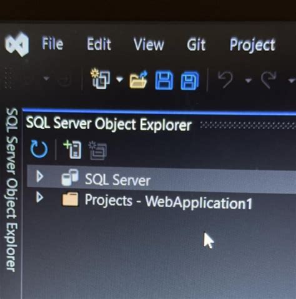Screen dimensions: 296x299
Task: Click the SQL Server database icon
Action: 70,177
